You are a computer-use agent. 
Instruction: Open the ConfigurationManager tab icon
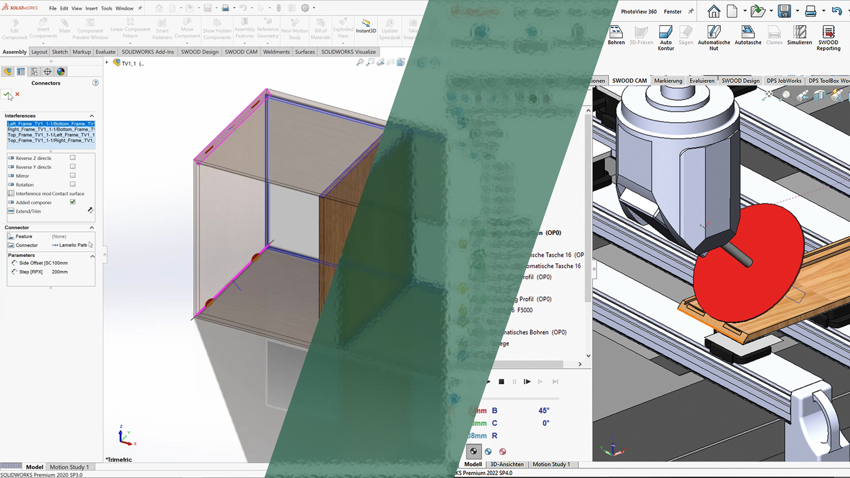pos(34,72)
